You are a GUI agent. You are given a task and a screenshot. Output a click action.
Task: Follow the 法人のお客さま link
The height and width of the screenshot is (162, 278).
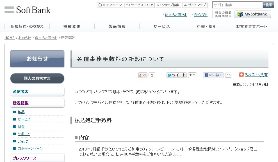pos(176,15)
